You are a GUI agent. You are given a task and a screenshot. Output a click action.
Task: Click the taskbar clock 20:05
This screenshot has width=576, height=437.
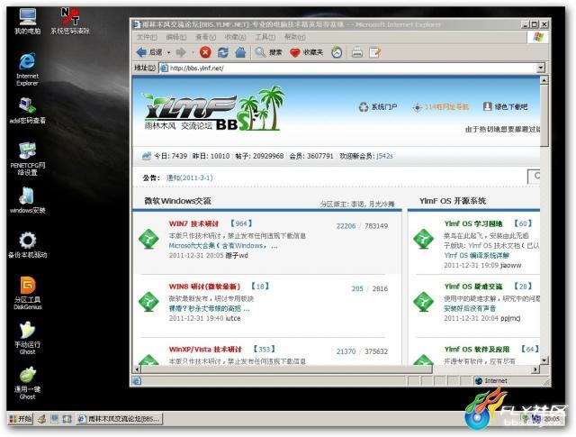pyautogui.click(x=552, y=419)
